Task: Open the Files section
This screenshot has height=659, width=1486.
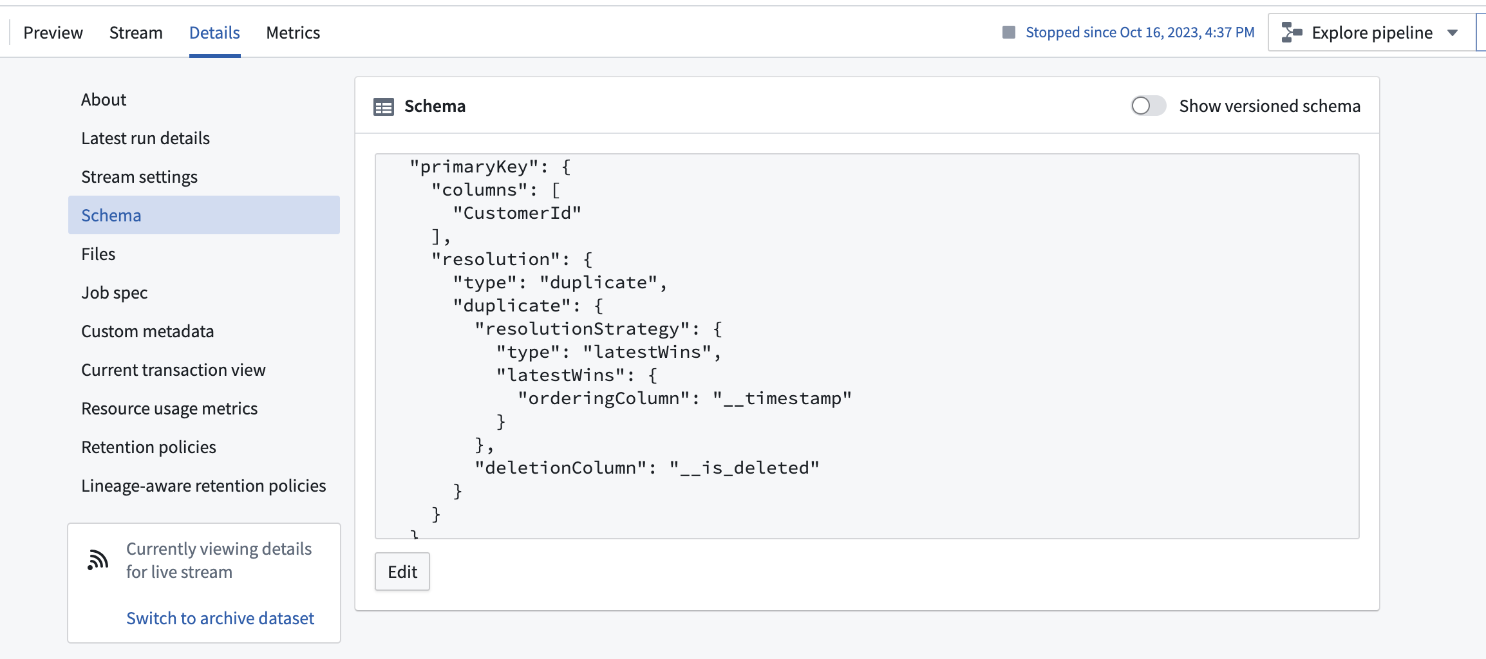Action: pyautogui.click(x=99, y=254)
